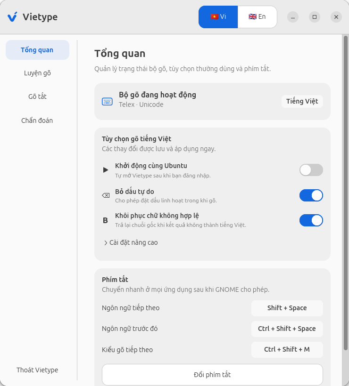Disable Khôi phục chữ không hợp lệ switch
The height and width of the screenshot is (386, 349).
311,220
